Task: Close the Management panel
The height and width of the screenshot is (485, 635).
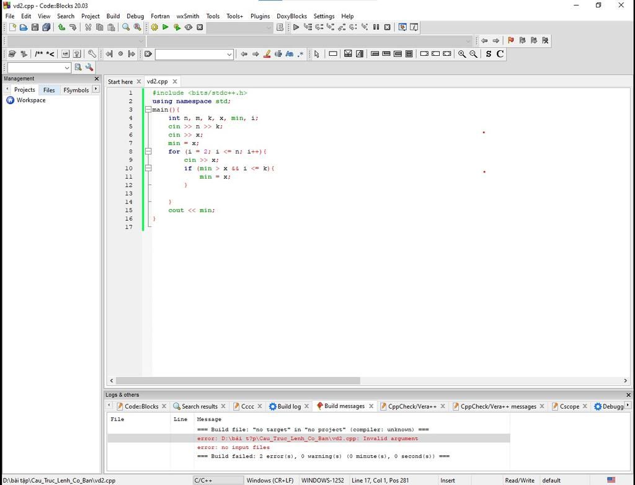Action: click(x=96, y=79)
